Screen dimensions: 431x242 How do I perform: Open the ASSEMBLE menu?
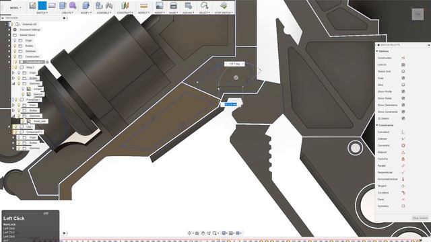[x=104, y=13]
